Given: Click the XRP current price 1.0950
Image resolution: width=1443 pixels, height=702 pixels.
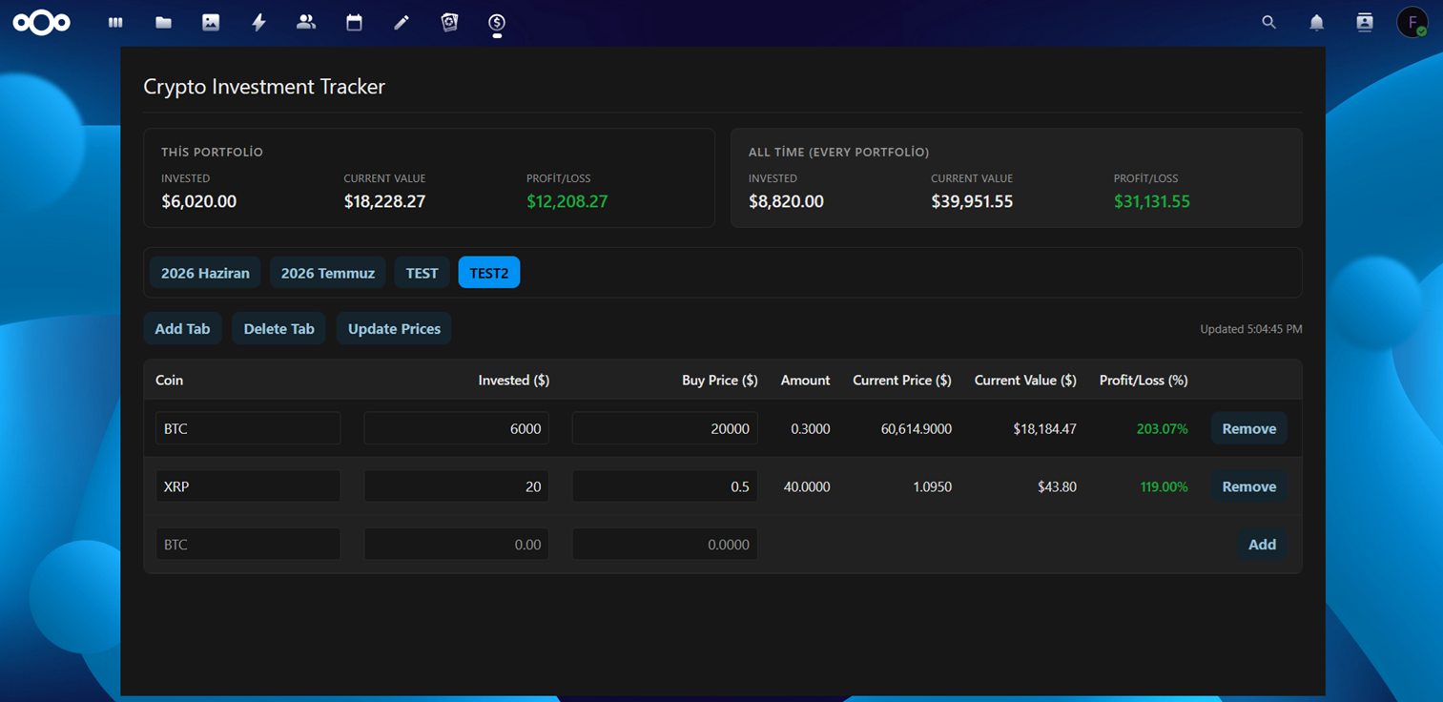Looking at the screenshot, I should [931, 487].
